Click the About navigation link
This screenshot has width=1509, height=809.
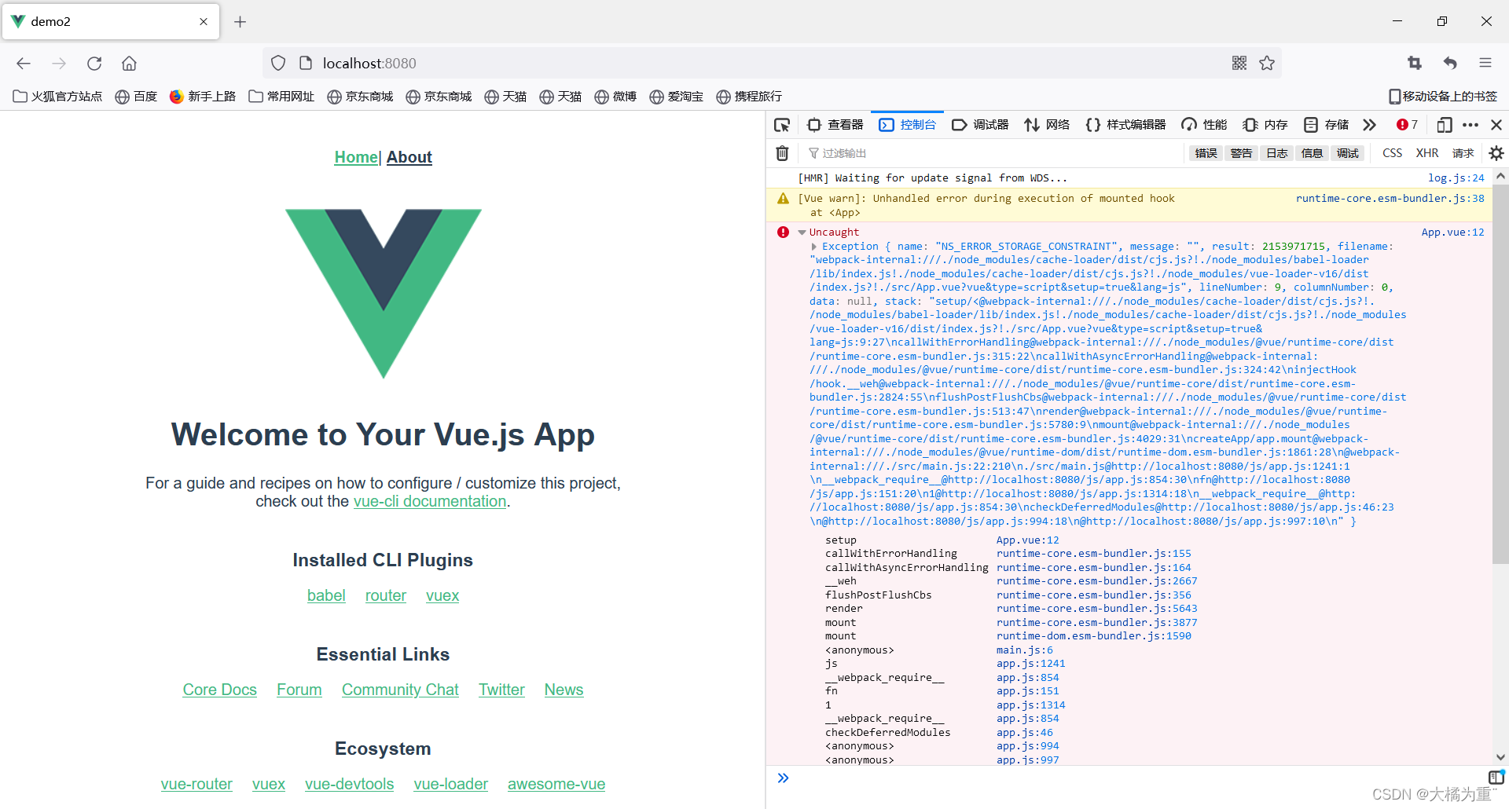pyautogui.click(x=409, y=157)
